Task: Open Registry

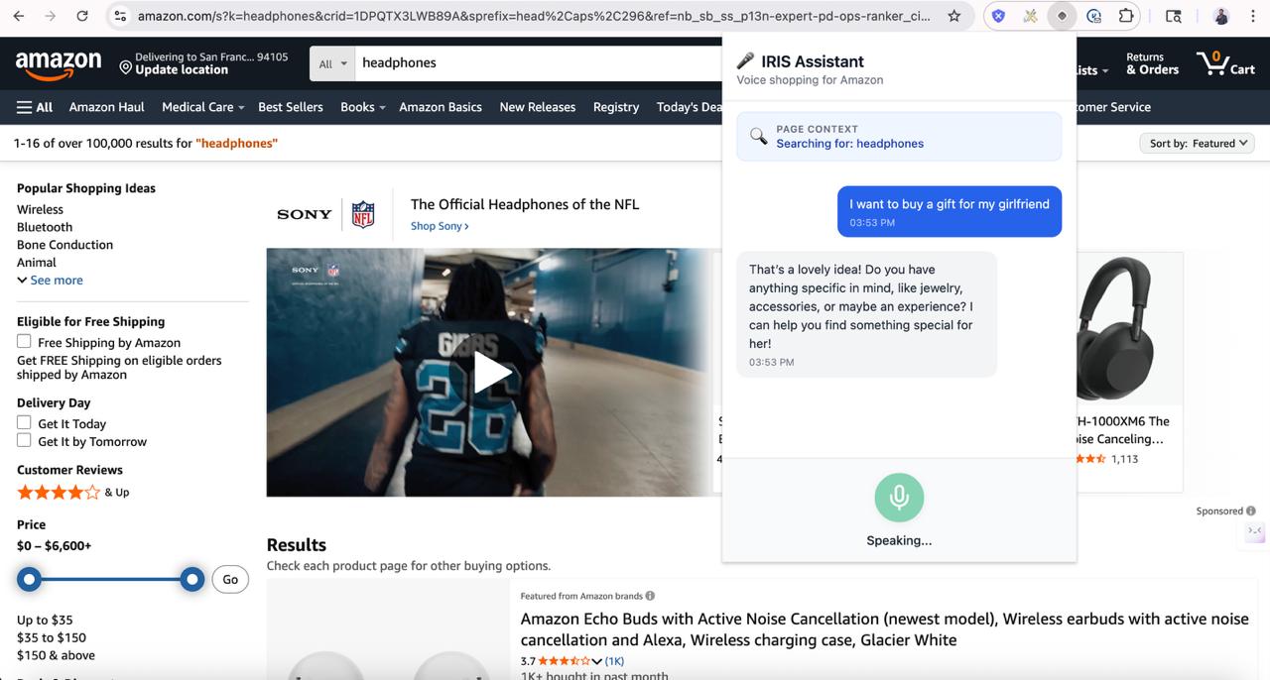Action: (616, 107)
